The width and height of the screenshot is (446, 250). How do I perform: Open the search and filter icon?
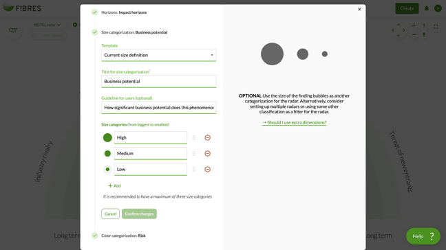(13, 30)
